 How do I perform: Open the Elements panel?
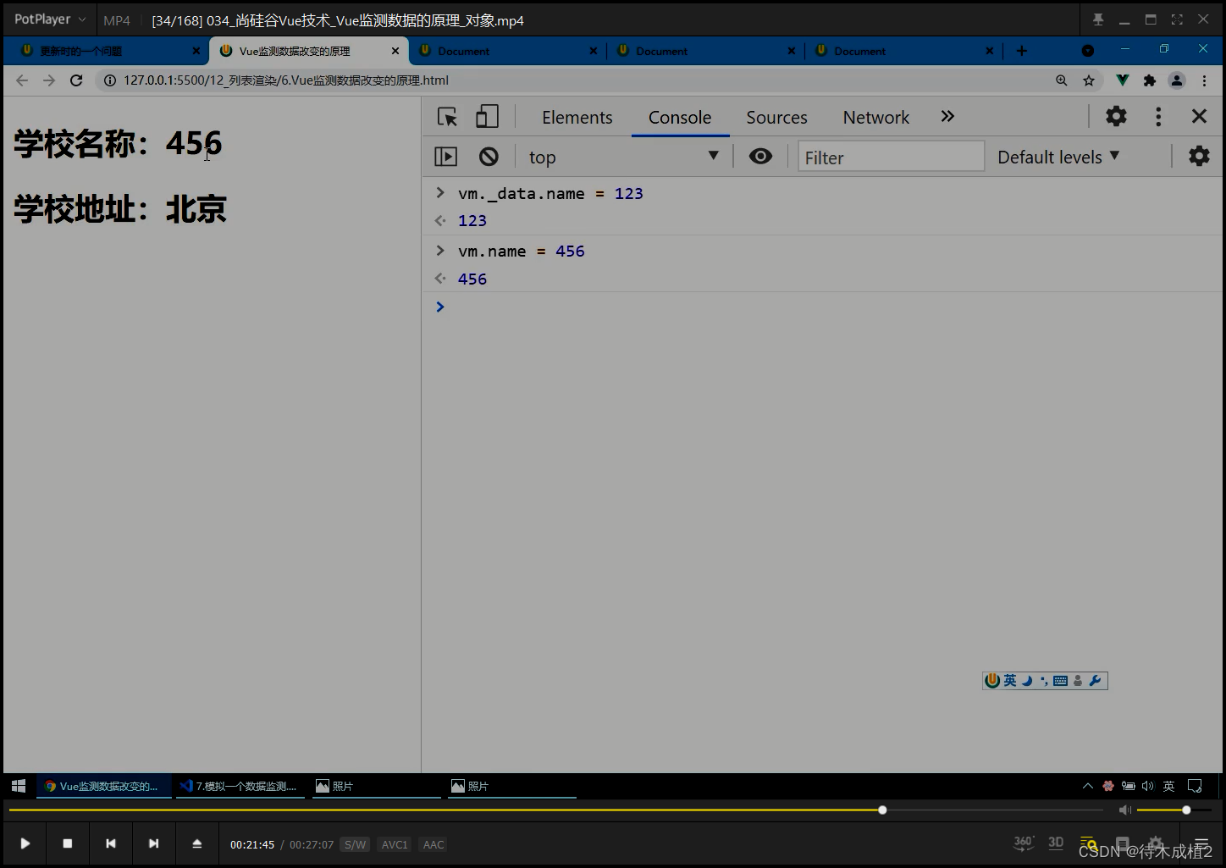577,118
